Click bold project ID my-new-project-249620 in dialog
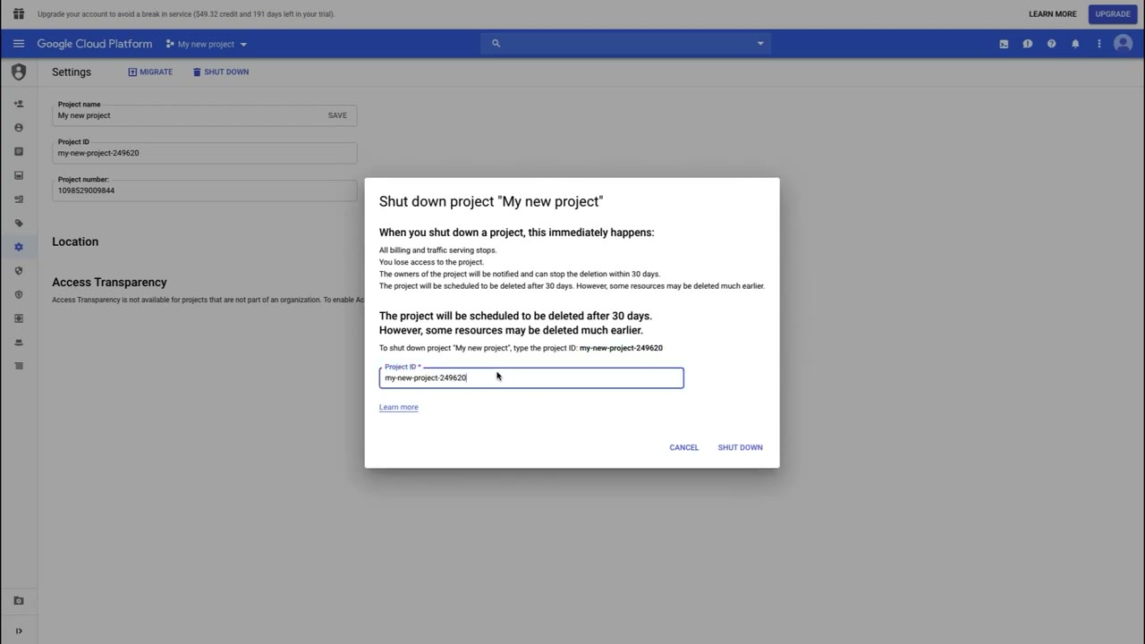The image size is (1145, 644). (x=621, y=348)
